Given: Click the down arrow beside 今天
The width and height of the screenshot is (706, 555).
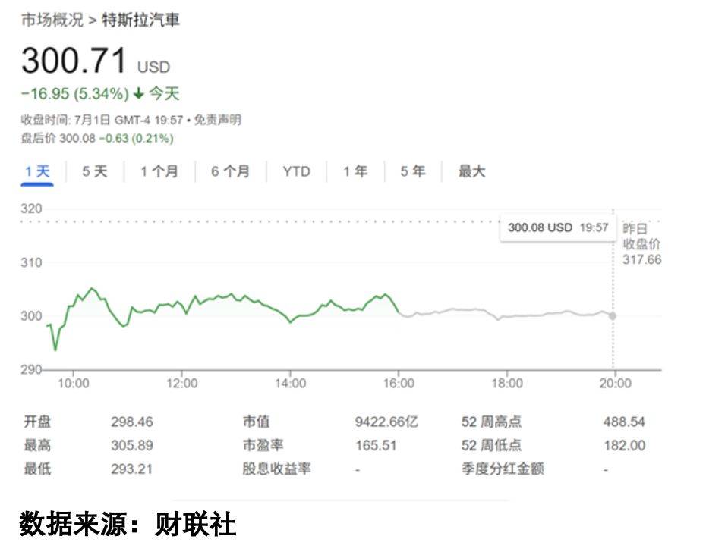Looking at the screenshot, I should 139,93.
